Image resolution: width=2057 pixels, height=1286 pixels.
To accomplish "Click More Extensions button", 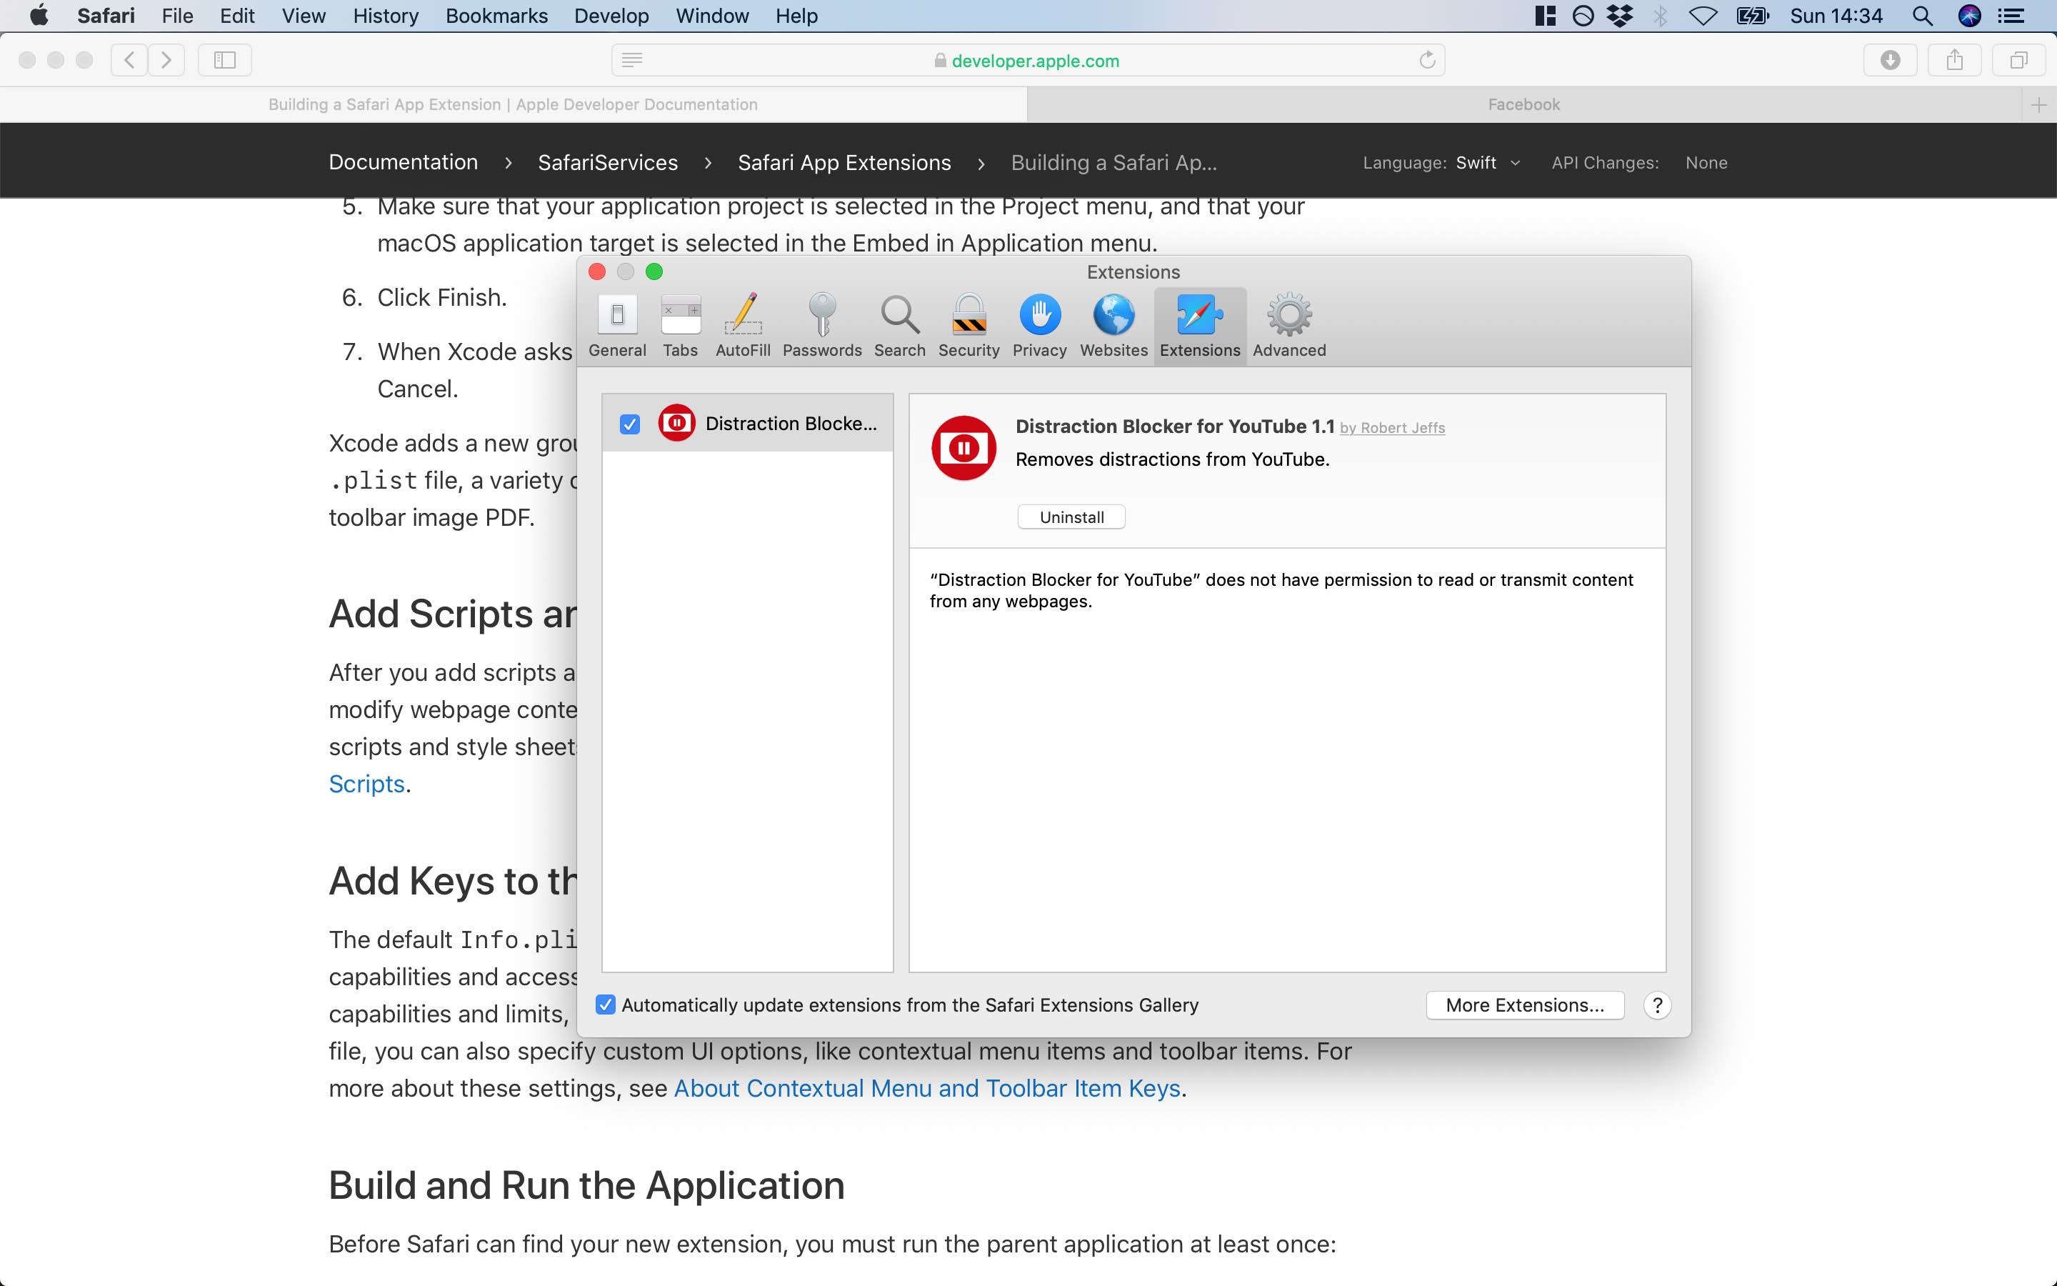I will point(1524,1005).
